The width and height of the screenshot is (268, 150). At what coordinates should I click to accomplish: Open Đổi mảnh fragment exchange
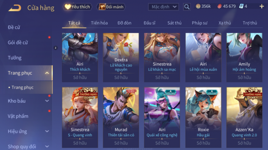111,7
